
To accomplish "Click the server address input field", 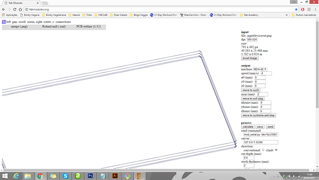I will tap(261, 142).
